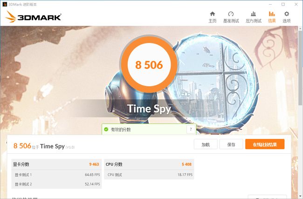Select the CPU 分数 5 408 header row
303x199 pixels.
pos(149,165)
